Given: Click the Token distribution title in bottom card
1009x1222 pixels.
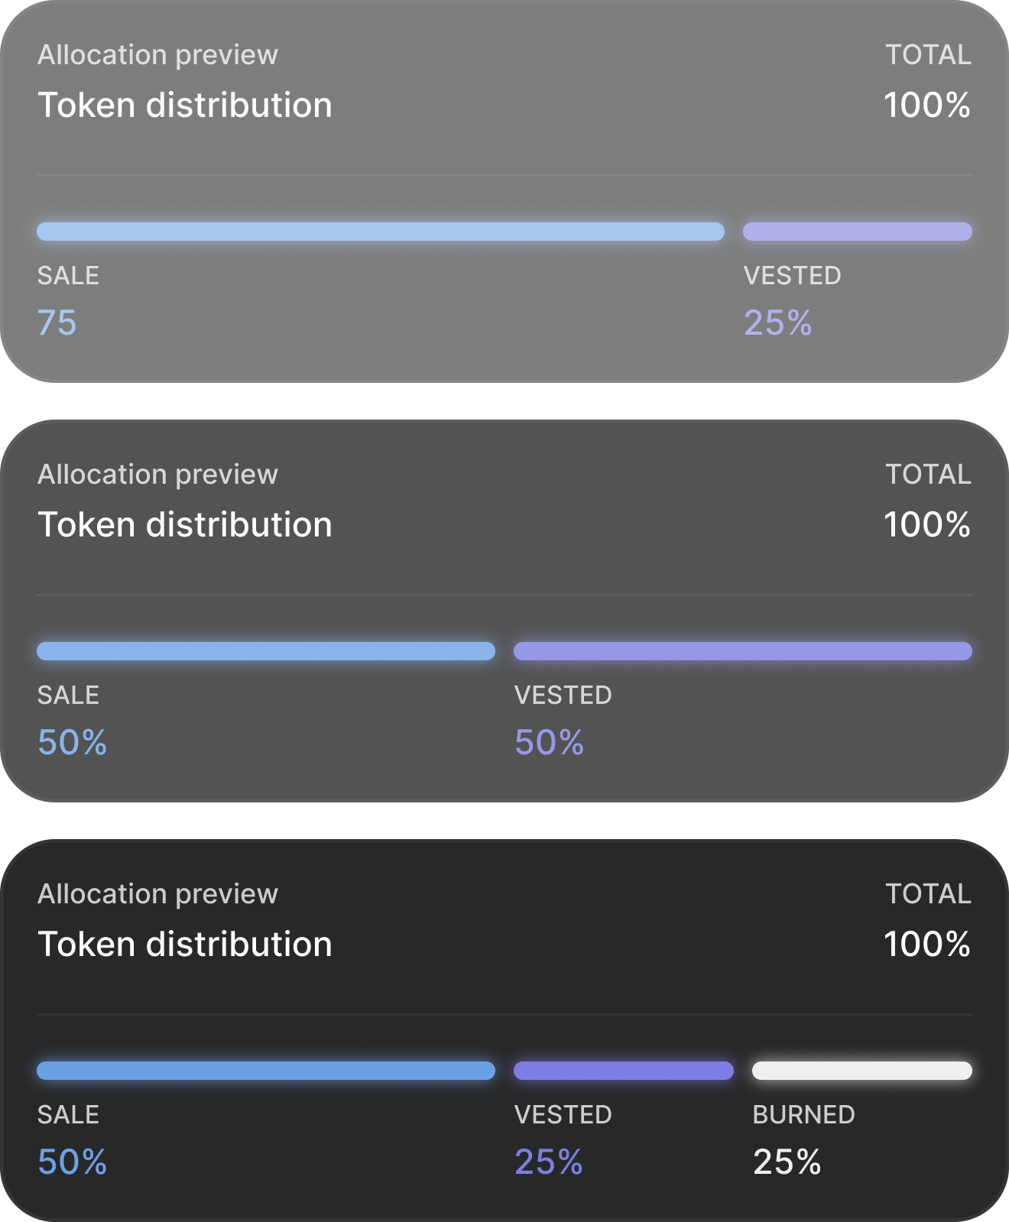Looking at the screenshot, I should [185, 945].
